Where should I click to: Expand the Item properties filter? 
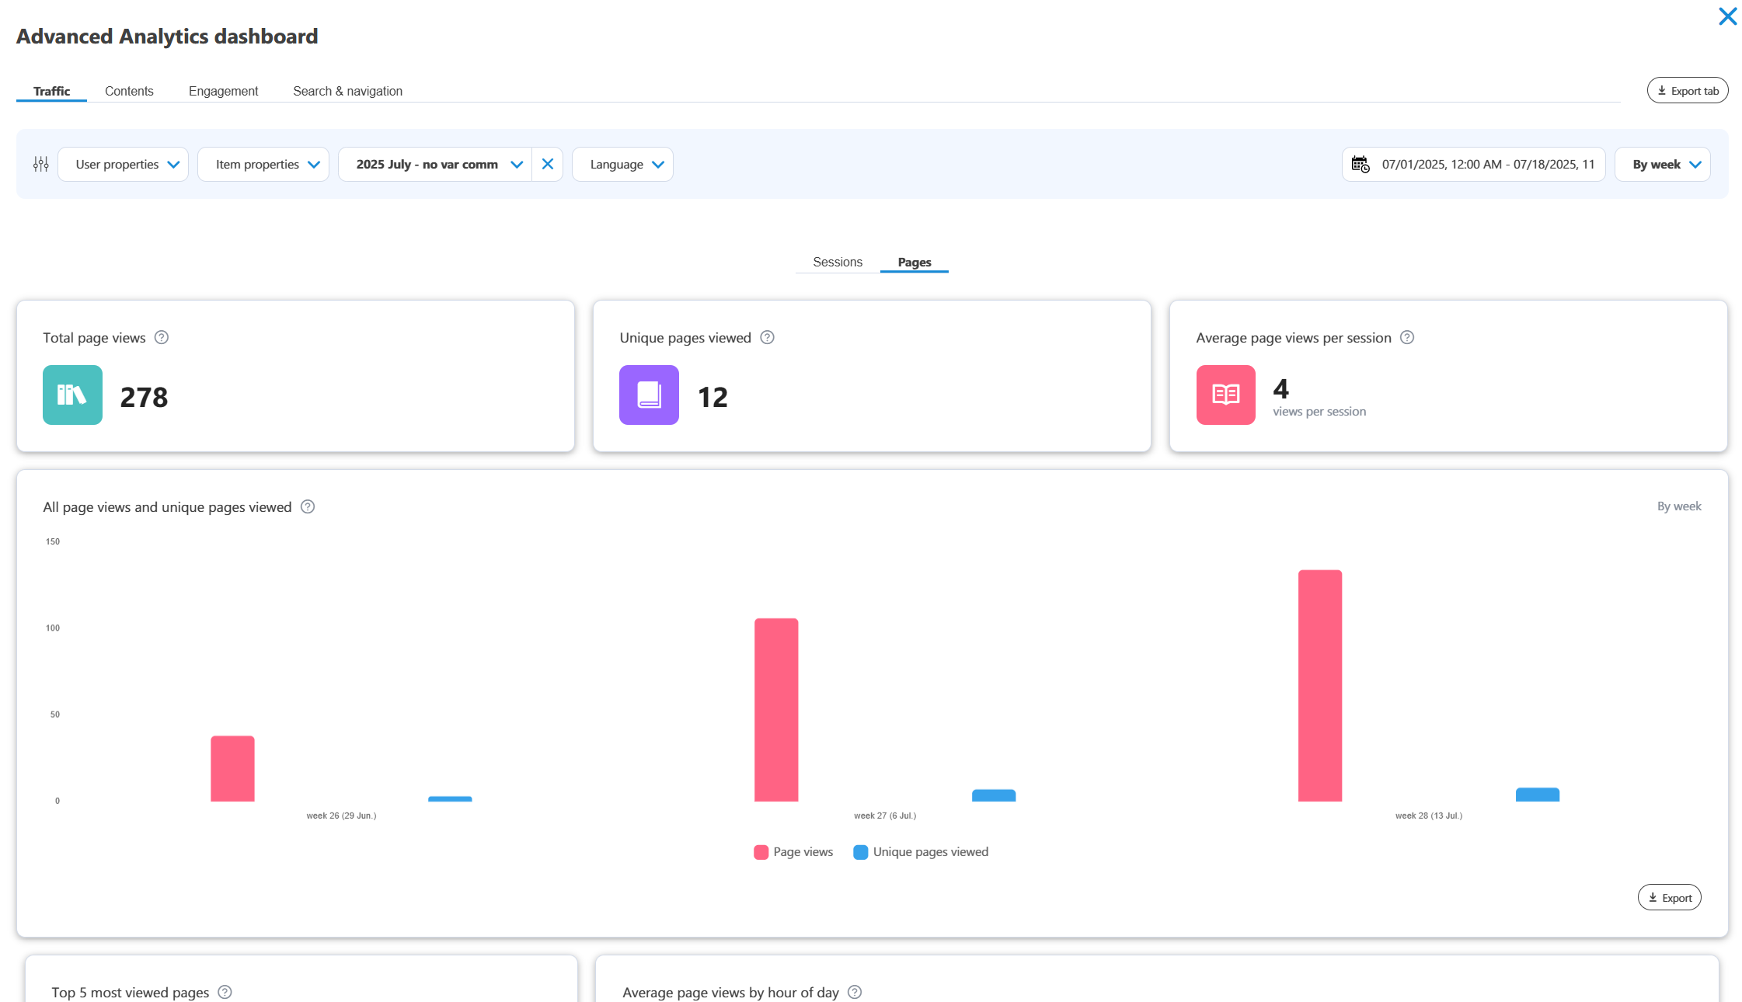[x=263, y=164]
